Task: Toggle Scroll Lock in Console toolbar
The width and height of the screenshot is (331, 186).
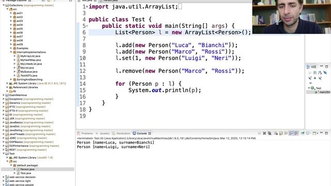Action: [x=281, y=133]
